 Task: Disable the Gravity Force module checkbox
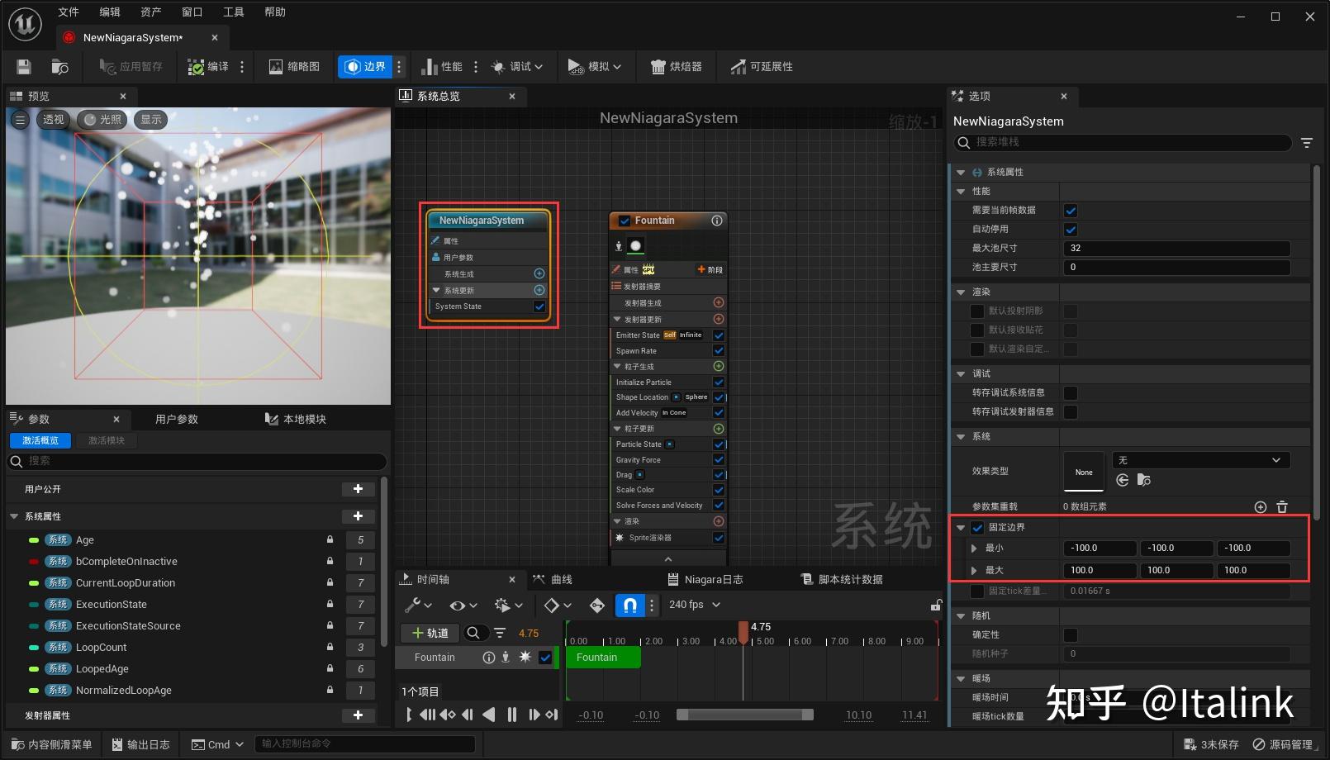coord(719,459)
